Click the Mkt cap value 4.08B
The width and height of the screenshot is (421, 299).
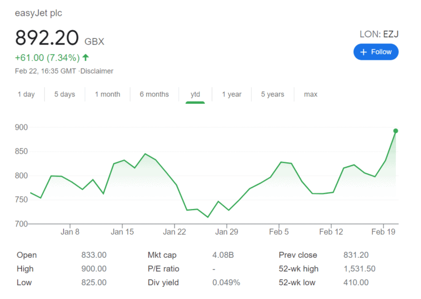pyautogui.click(x=223, y=255)
